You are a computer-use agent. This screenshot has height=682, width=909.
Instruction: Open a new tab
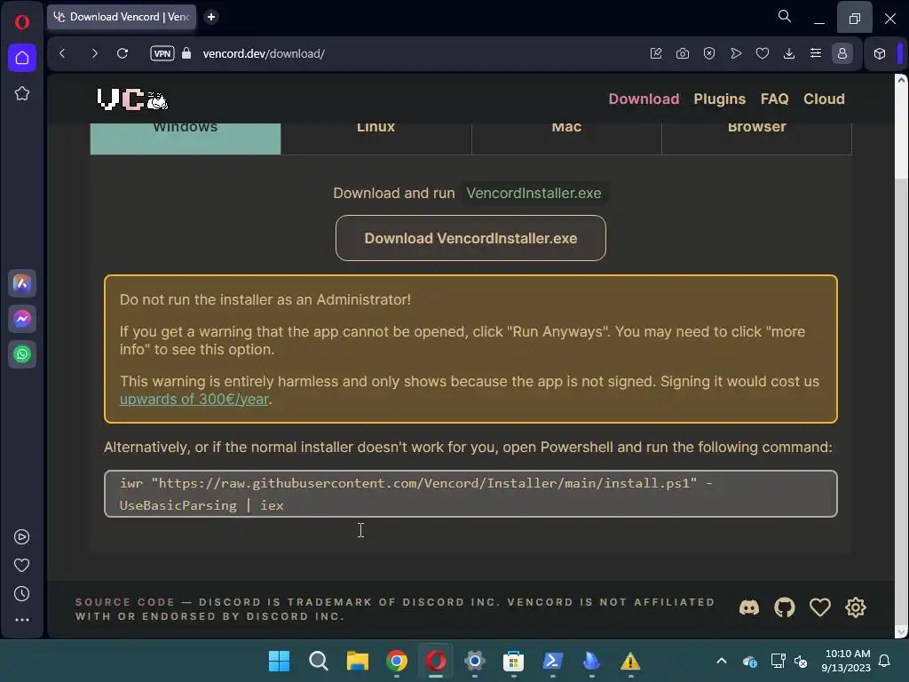(x=211, y=17)
